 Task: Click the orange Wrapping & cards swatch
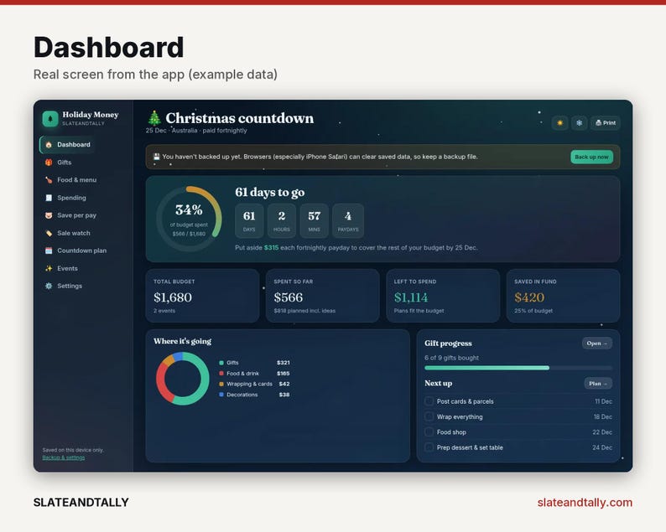click(x=221, y=384)
